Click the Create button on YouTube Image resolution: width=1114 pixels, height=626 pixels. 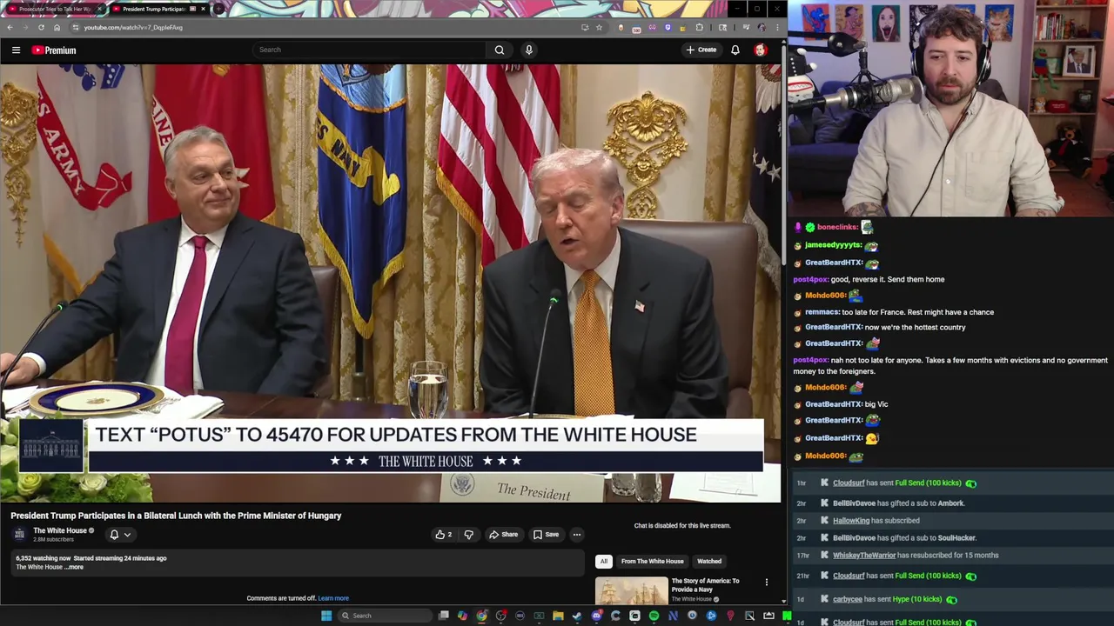point(701,50)
